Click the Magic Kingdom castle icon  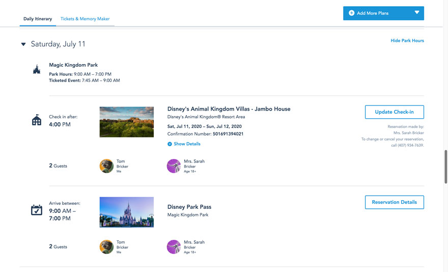click(36, 69)
